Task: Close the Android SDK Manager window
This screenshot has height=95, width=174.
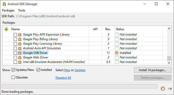Action: click(168, 4)
